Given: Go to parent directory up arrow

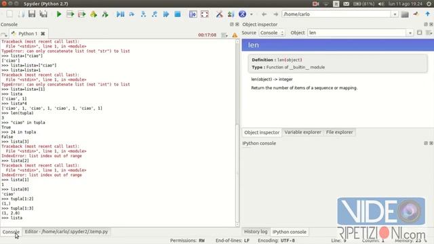Looking at the screenshot, I should pos(428,14).
